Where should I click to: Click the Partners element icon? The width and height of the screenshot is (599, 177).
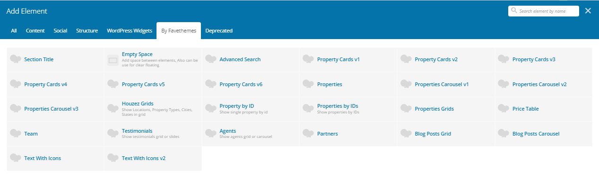[308, 134]
